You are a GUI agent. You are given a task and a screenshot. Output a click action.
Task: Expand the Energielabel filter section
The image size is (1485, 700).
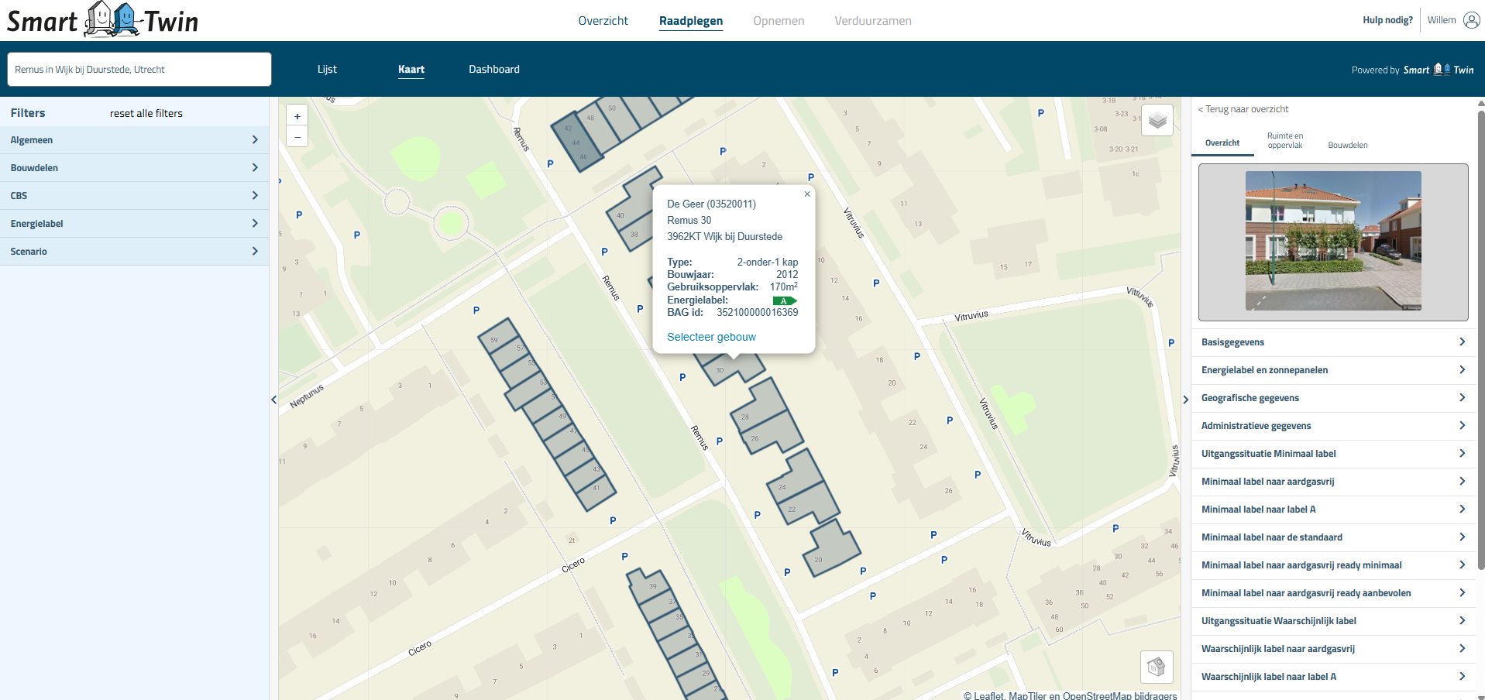point(134,224)
